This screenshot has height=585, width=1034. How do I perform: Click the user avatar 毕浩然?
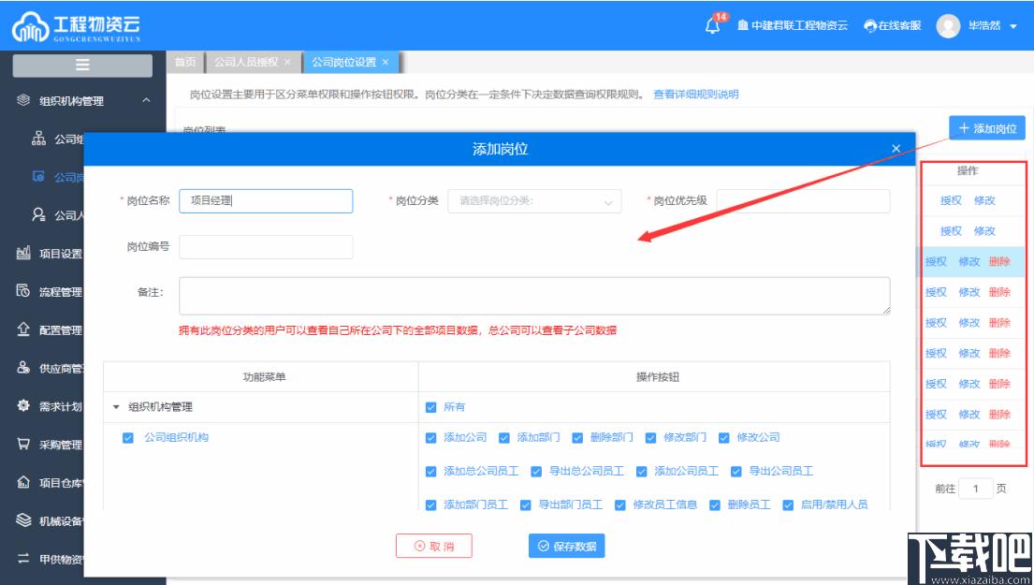click(948, 25)
